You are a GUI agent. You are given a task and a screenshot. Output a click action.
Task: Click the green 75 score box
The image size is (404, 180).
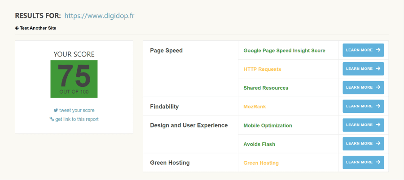(74, 79)
